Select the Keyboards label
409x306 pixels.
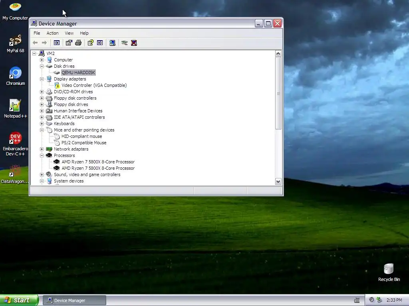64,124
